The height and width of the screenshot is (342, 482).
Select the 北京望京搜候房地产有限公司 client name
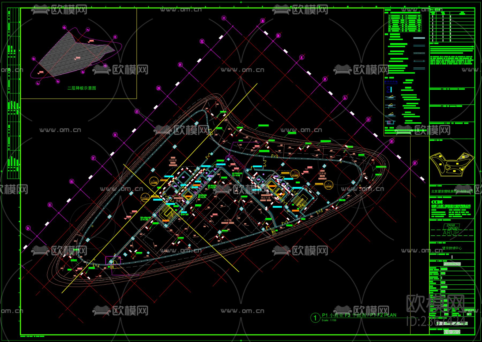452,191
